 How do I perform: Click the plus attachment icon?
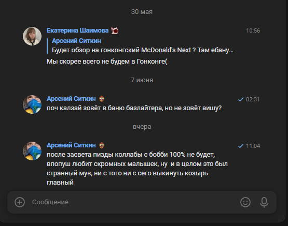[x=20, y=202]
